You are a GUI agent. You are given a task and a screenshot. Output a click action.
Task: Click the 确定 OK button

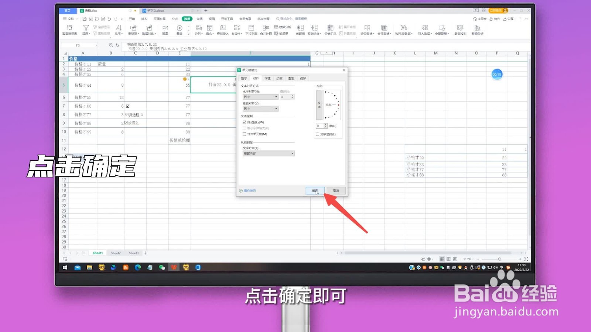pyautogui.click(x=315, y=191)
